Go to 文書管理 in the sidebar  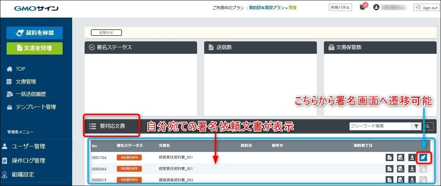(26, 82)
